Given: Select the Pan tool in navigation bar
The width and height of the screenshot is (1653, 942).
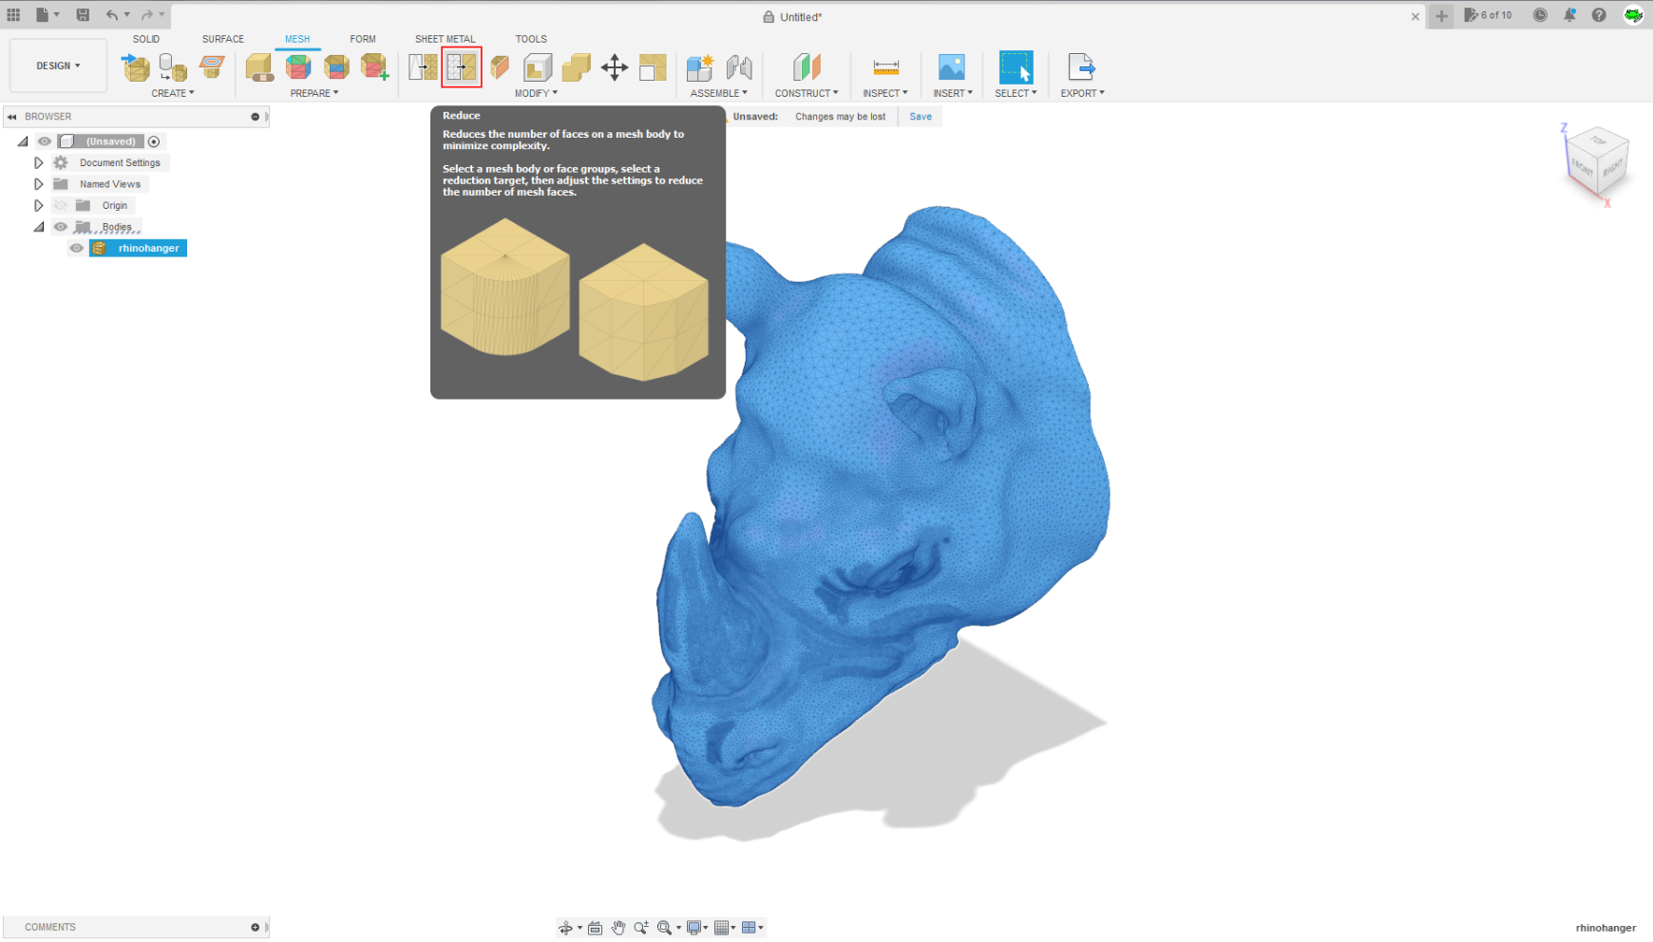Looking at the screenshot, I should click(x=618, y=928).
